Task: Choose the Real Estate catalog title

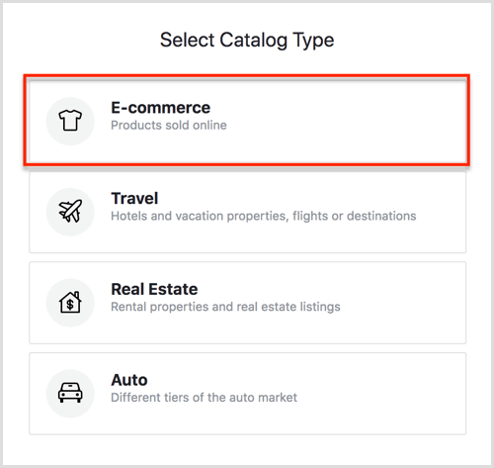Action: (x=154, y=289)
